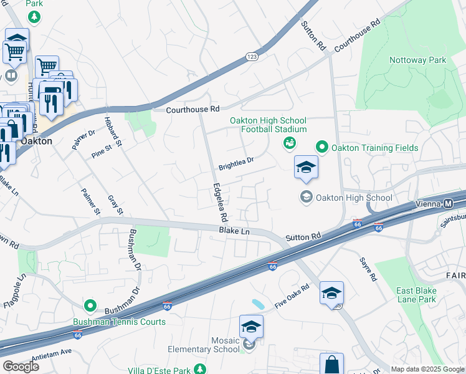Click the Route 123 highway shield
The image size is (466, 374).
click(252, 57)
